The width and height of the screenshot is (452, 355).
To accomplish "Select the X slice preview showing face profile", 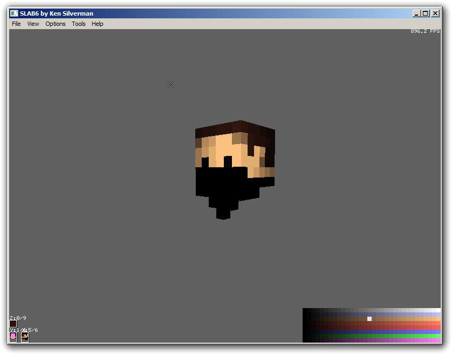I will (x=25, y=337).
